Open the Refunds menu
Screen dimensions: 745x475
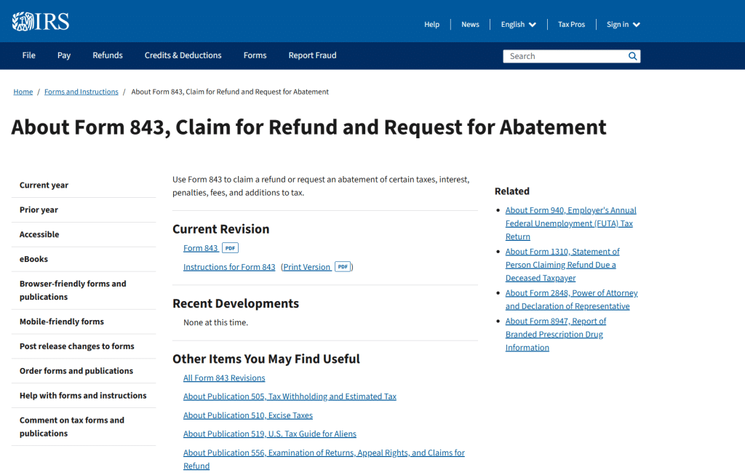tap(108, 55)
